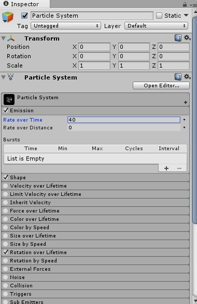Open Rate over Time mode dropdown arrow

click(184, 120)
